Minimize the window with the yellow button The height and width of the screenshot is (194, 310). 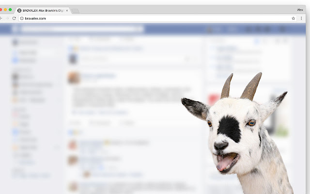click(x=5, y=10)
